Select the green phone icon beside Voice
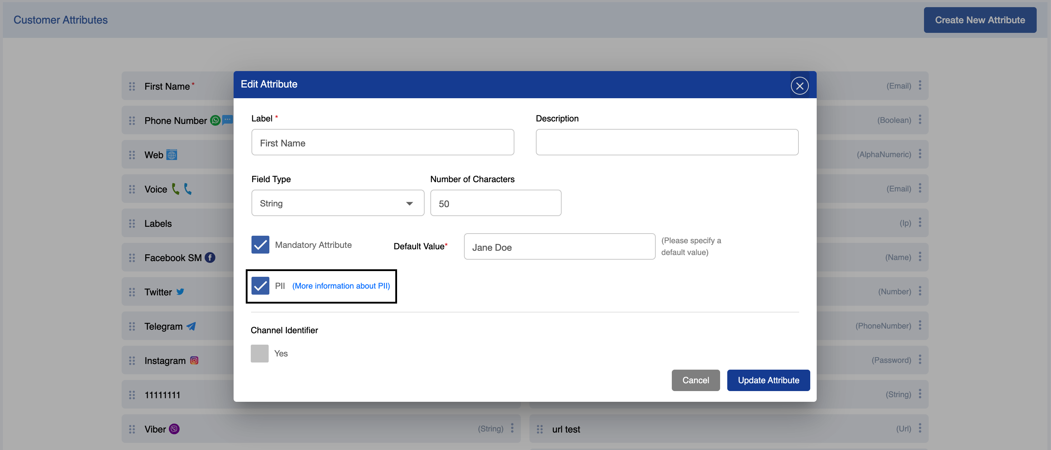Viewport: 1051px width, 450px height. [x=175, y=189]
